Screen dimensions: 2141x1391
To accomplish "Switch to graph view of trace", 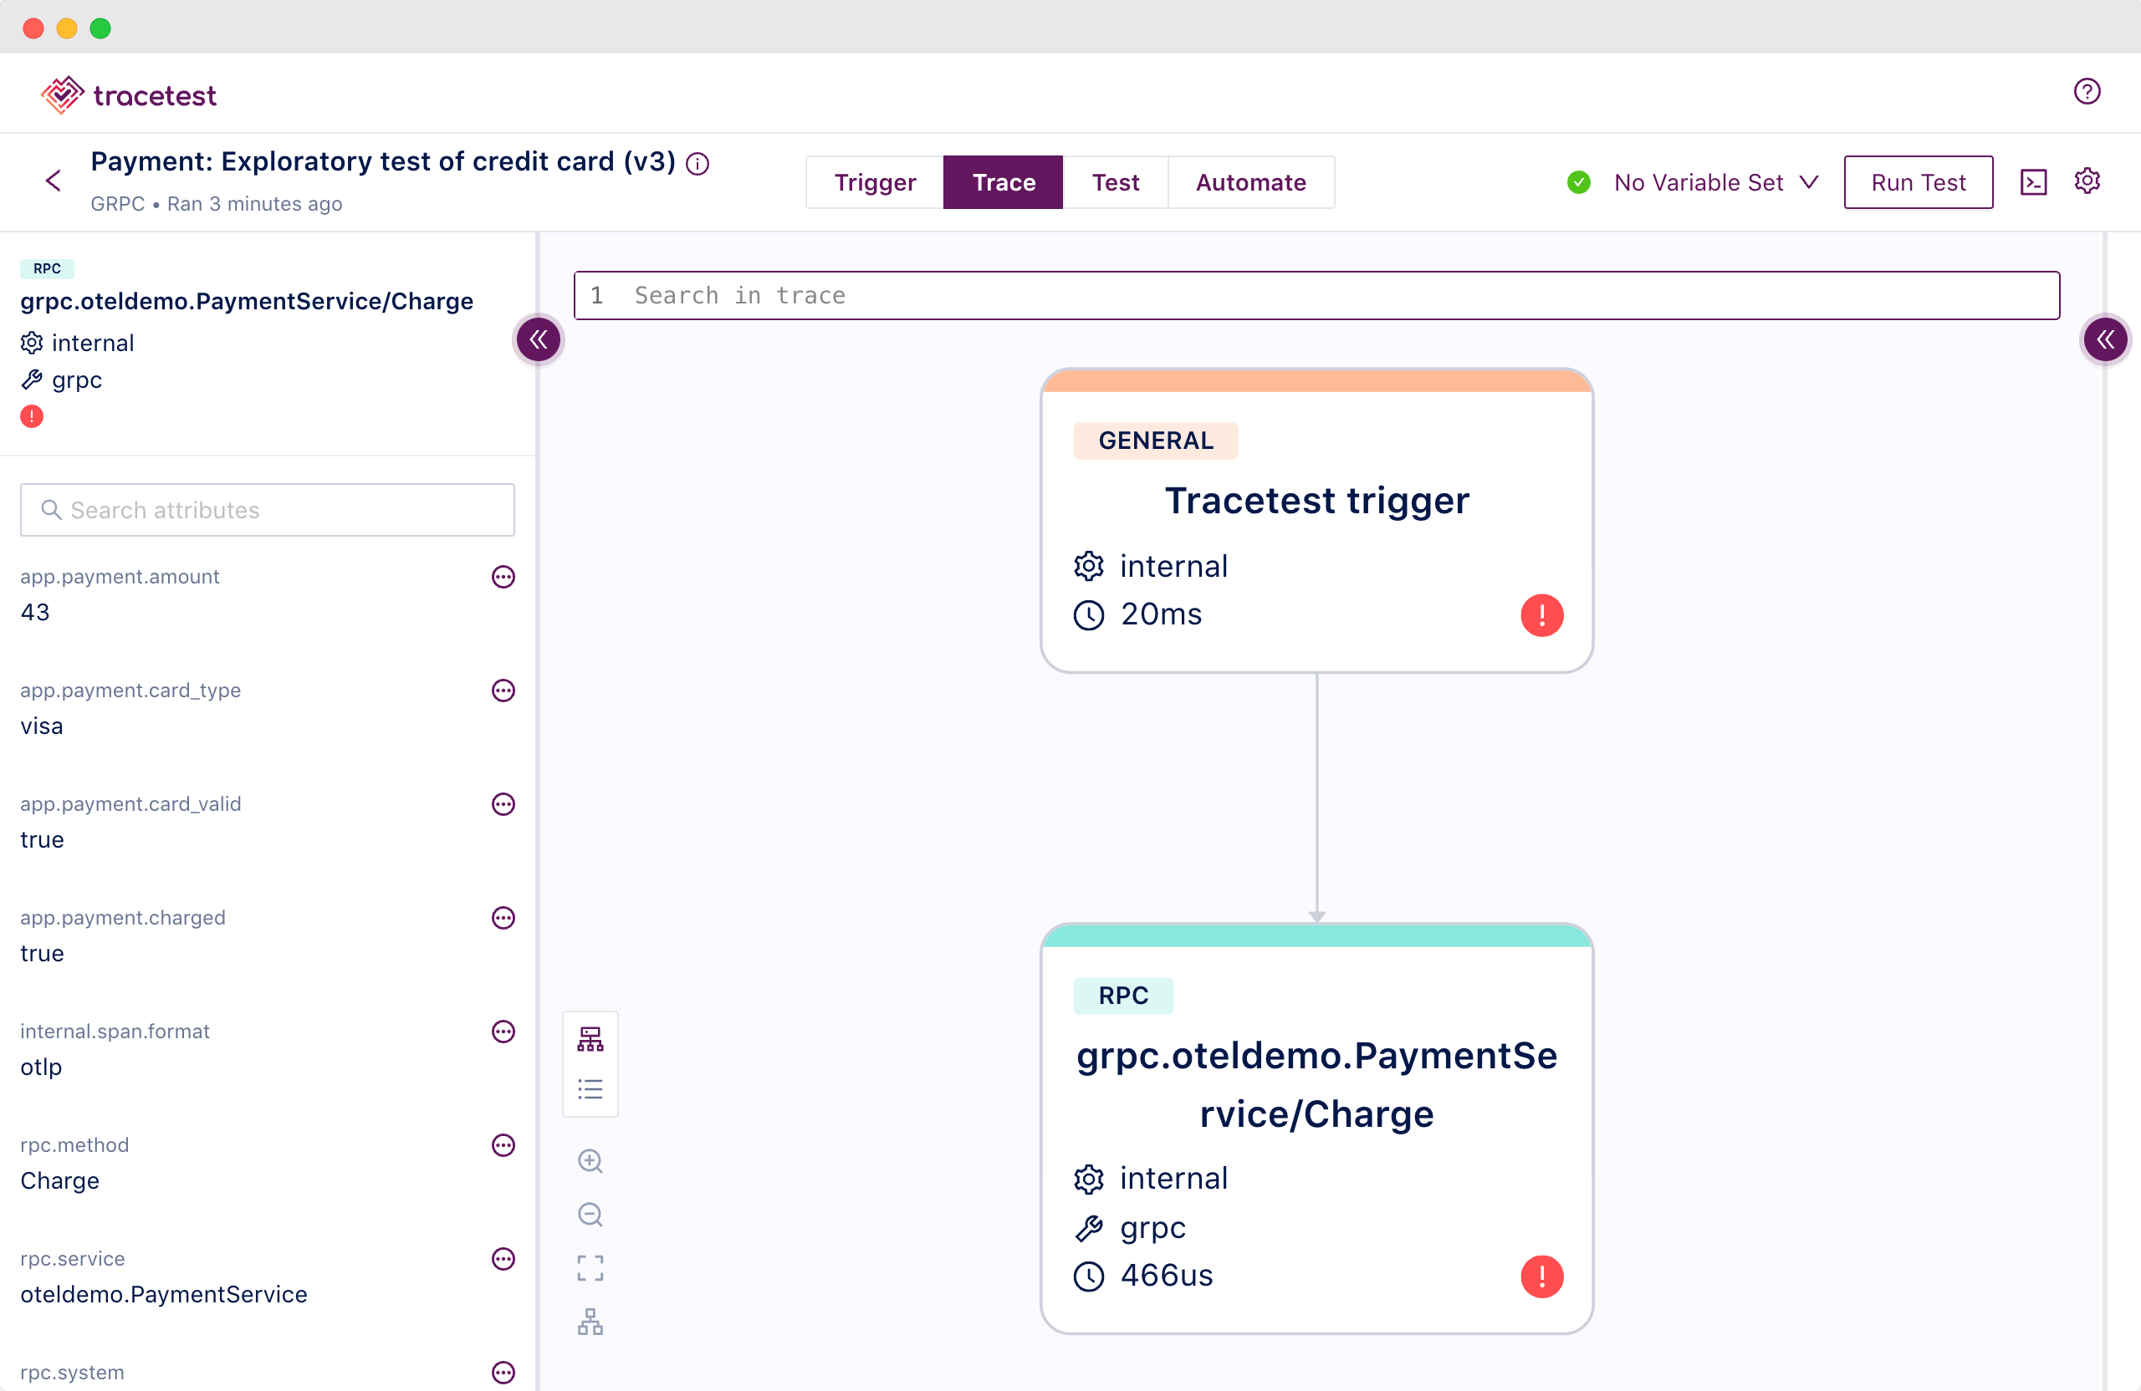I will pos(590,1038).
